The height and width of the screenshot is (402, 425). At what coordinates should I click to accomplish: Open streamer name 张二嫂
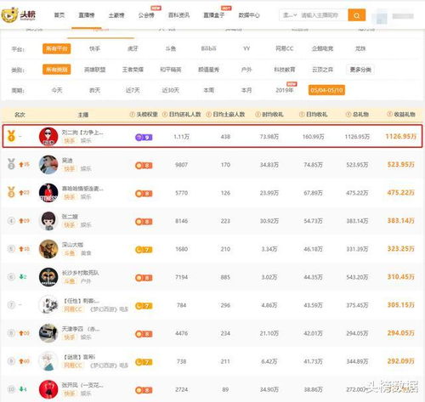pos(70,217)
